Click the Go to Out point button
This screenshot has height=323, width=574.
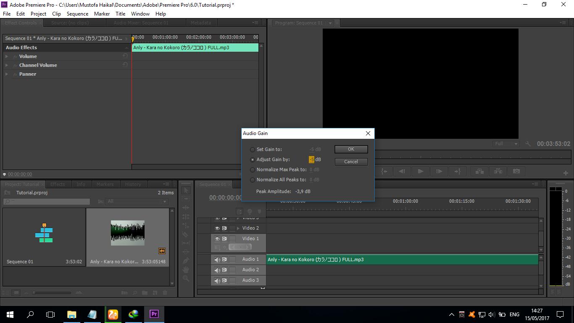click(457, 171)
